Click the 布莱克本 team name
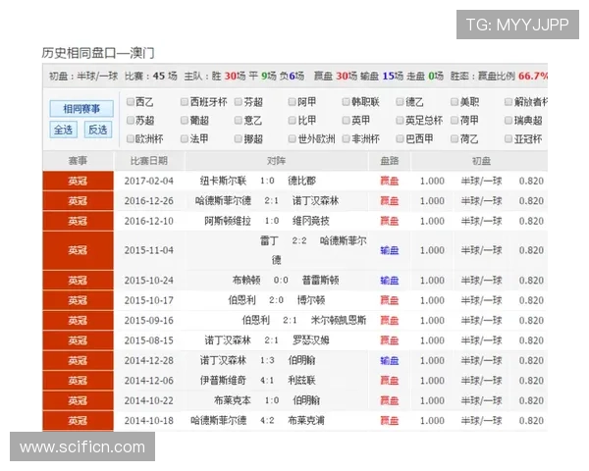Screen dimensions: 589x471 coord(232,400)
